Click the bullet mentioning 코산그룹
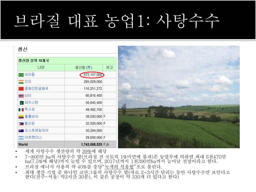 (127, 174)
